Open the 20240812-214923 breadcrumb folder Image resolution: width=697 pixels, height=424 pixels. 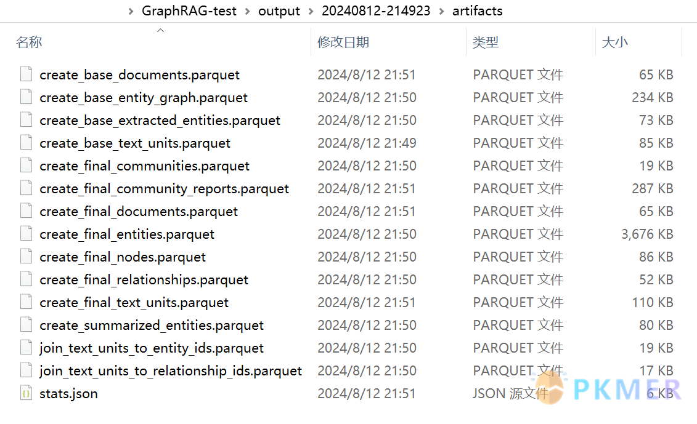(x=376, y=10)
